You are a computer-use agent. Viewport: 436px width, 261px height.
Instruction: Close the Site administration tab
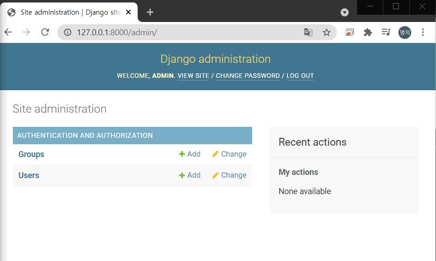coord(128,12)
